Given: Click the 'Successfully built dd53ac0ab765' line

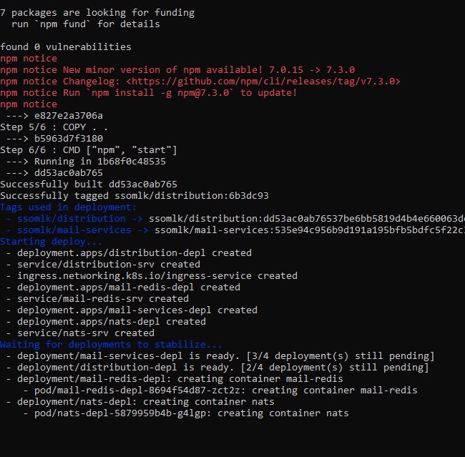Looking at the screenshot, I should point(89,185).
